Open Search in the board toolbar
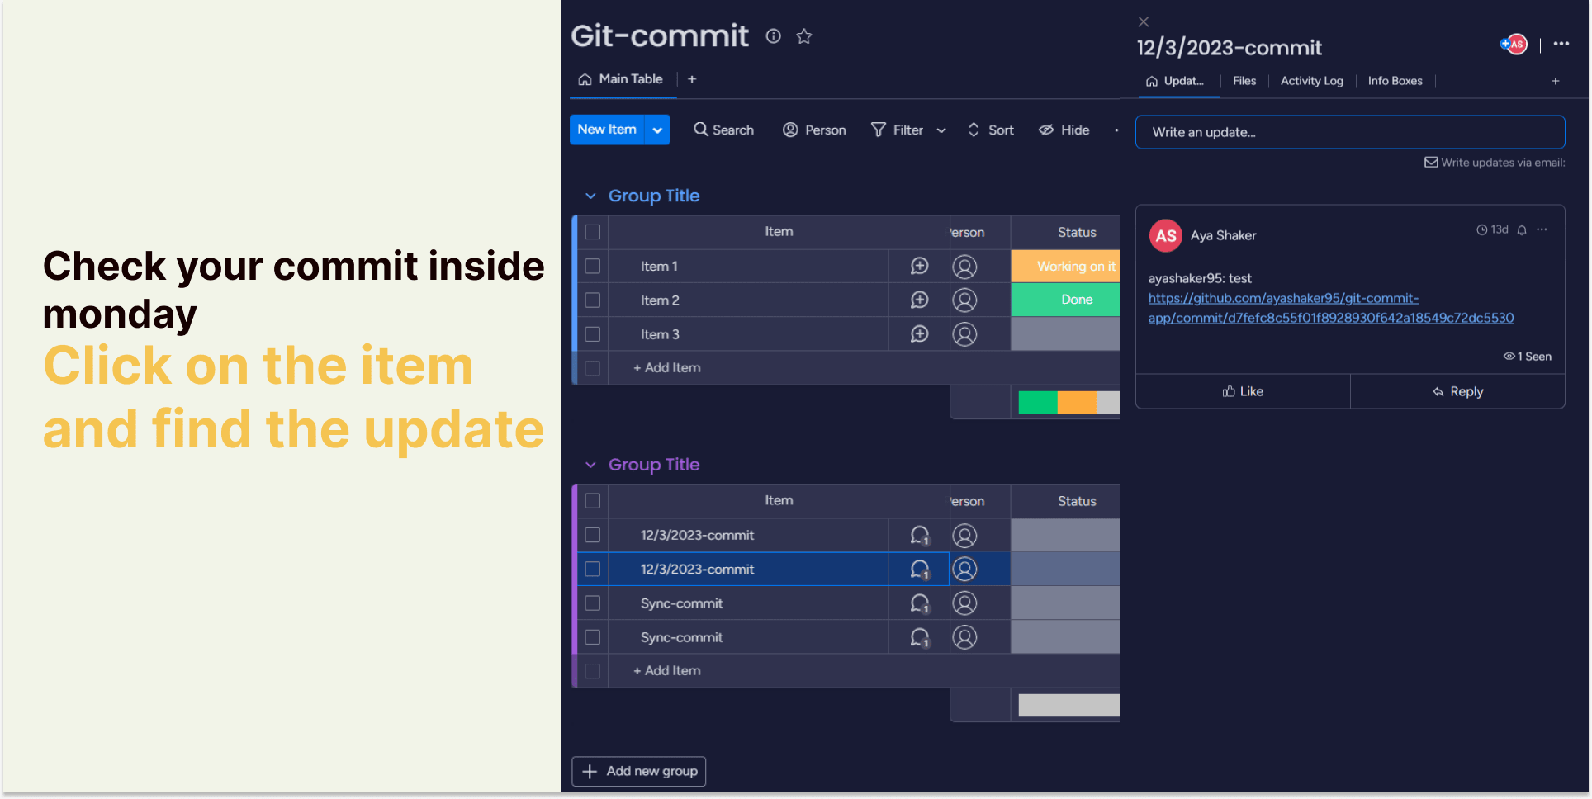1592x799 pixels. click(723, 130)
